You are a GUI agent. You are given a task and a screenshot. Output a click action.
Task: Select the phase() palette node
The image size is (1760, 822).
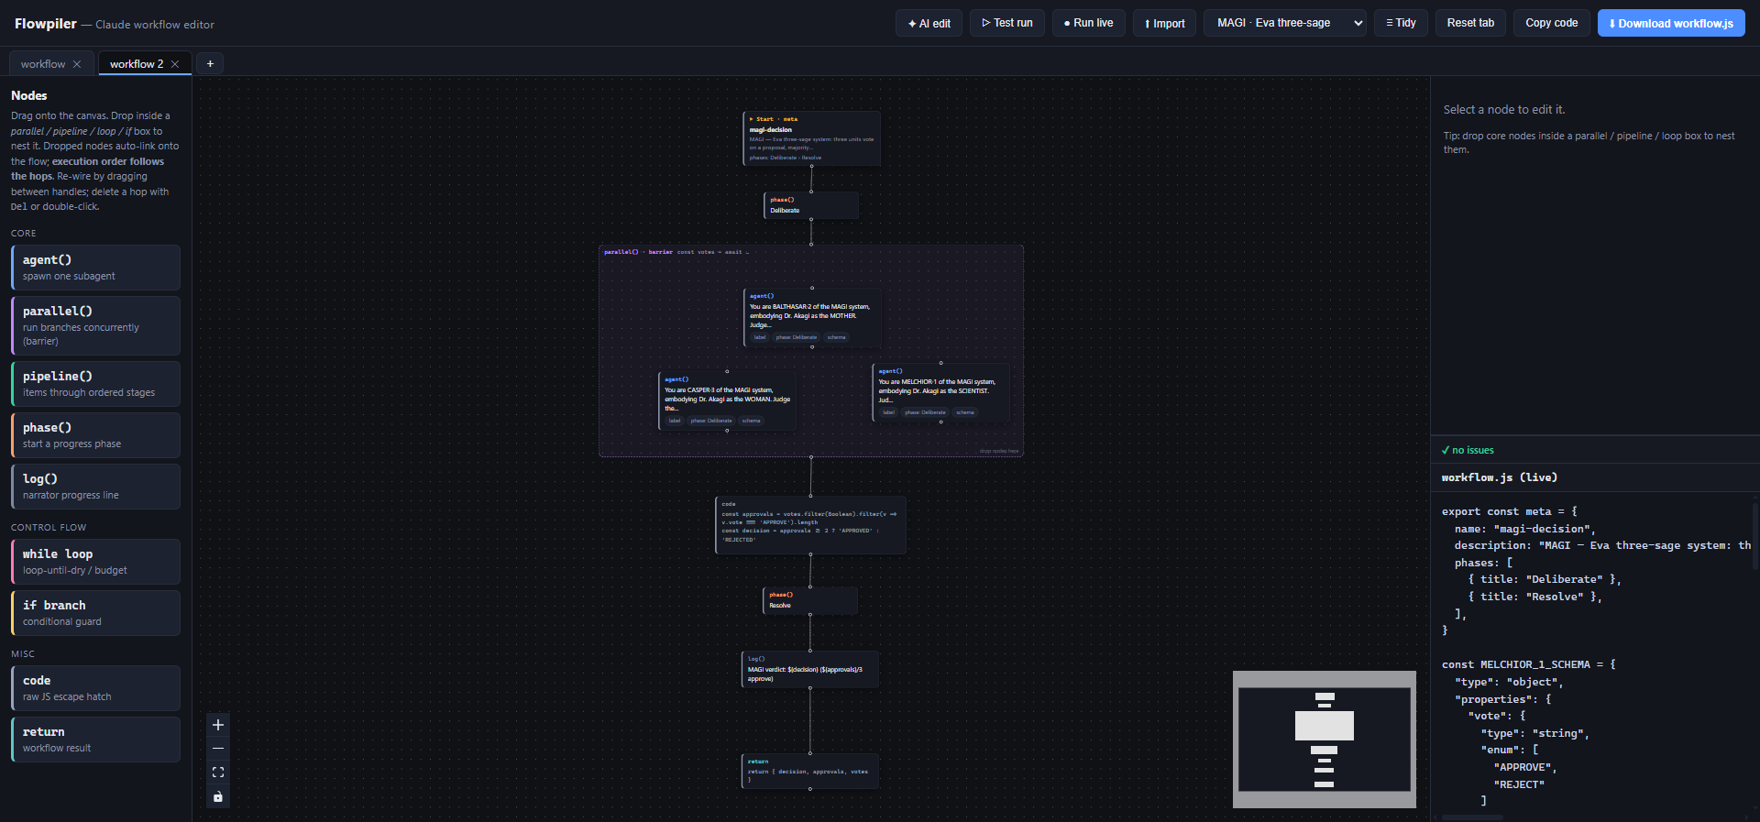click(95, 435)
